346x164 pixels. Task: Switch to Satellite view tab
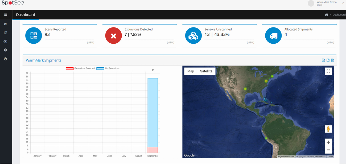206,71
